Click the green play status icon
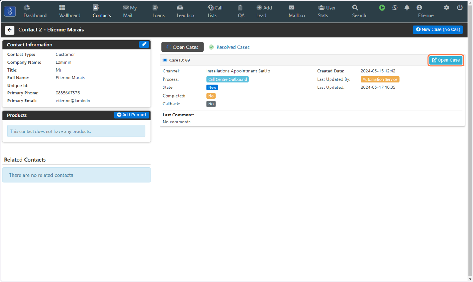Image resolution: width=473 pixels, height=282 pixels. point(382,7)
